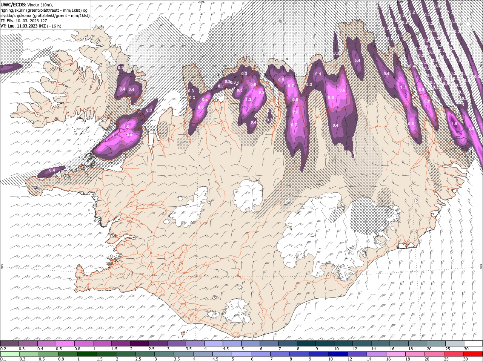Select the 'IT: Fös. 10. 03. 2023 12Z' line
Viewport: 483px width, 362px height.
[x=23, y=21]
